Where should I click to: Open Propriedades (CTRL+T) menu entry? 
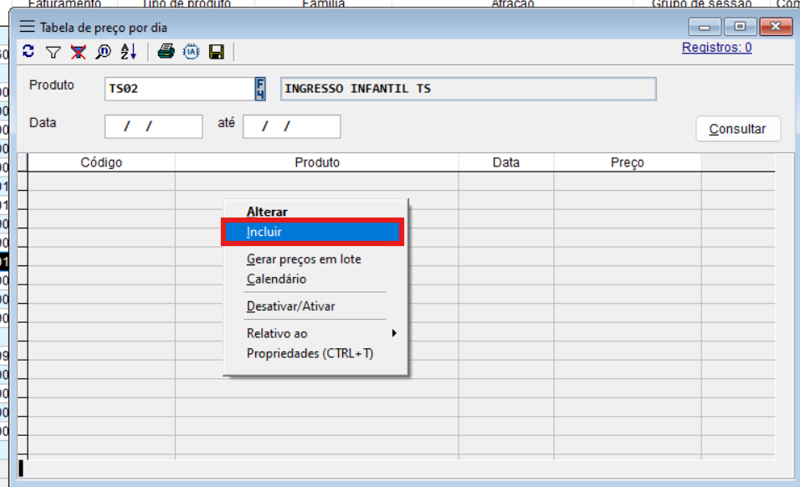point(310,353)
